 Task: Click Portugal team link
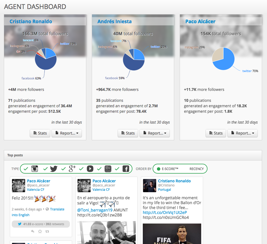click(165, 189)
